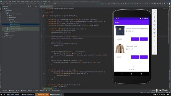Rotate emulator right
The height and width of the screenshot is (96, 171).
tap(154, 29)
